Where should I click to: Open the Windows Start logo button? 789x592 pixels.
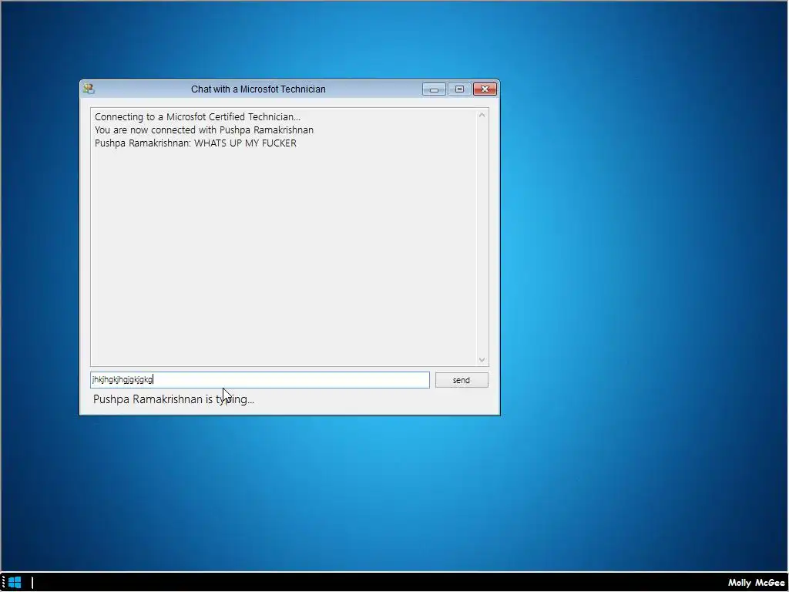click(x=15, y=583)
